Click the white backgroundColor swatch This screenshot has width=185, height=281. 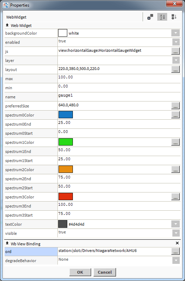click(63, 33)
